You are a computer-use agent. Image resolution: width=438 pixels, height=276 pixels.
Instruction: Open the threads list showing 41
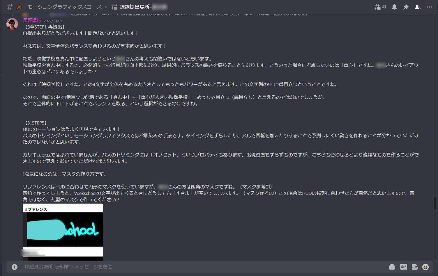380,7
